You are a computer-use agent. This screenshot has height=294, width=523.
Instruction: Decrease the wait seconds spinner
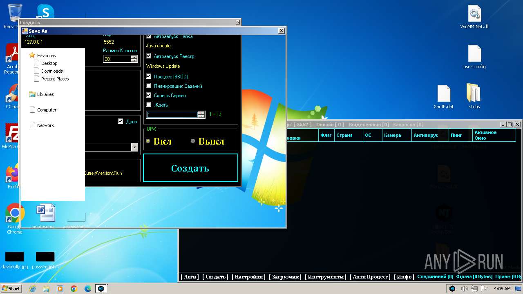coord(201,116)
